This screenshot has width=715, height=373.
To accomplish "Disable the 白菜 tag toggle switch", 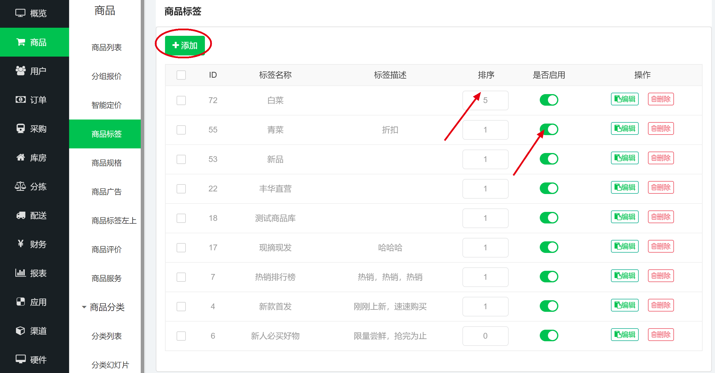I will [549, 100].
